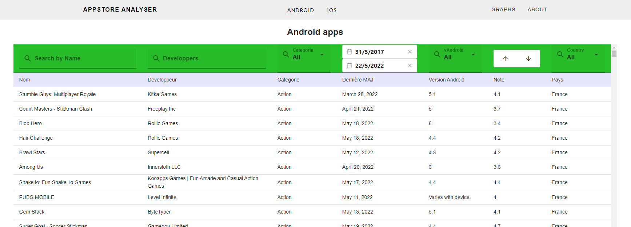Sort ratings descending with down arrow
631x227 pixels.
coord(528,59)
